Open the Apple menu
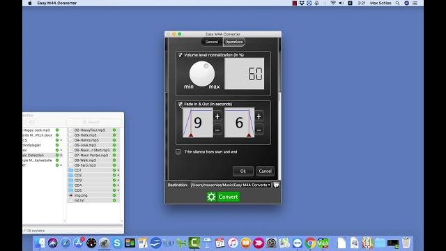This screenshot has height=251, width=446. (x=30, y=3)
